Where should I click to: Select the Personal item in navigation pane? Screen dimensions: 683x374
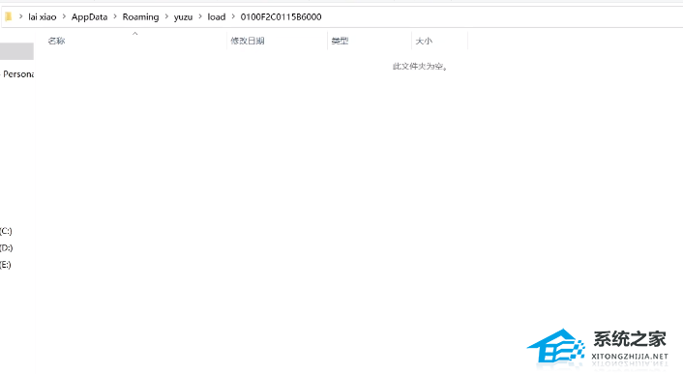[17, 74]
